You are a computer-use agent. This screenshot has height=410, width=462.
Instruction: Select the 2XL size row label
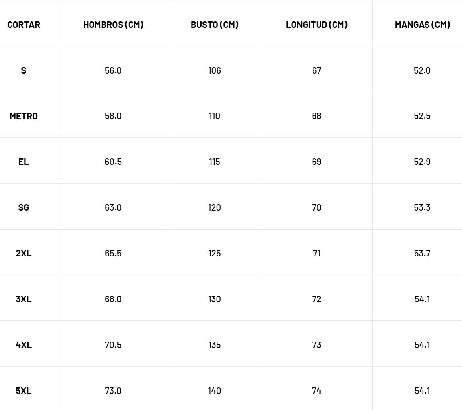pyautogui.click(x=24, y=253)
